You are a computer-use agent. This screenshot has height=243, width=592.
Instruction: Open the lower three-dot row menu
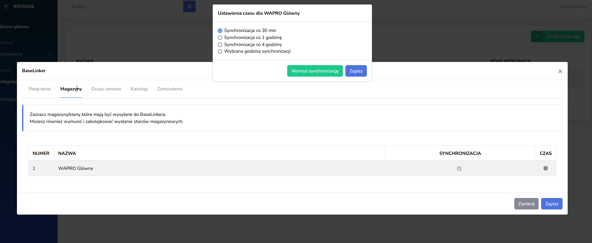(x=577, y=96)
